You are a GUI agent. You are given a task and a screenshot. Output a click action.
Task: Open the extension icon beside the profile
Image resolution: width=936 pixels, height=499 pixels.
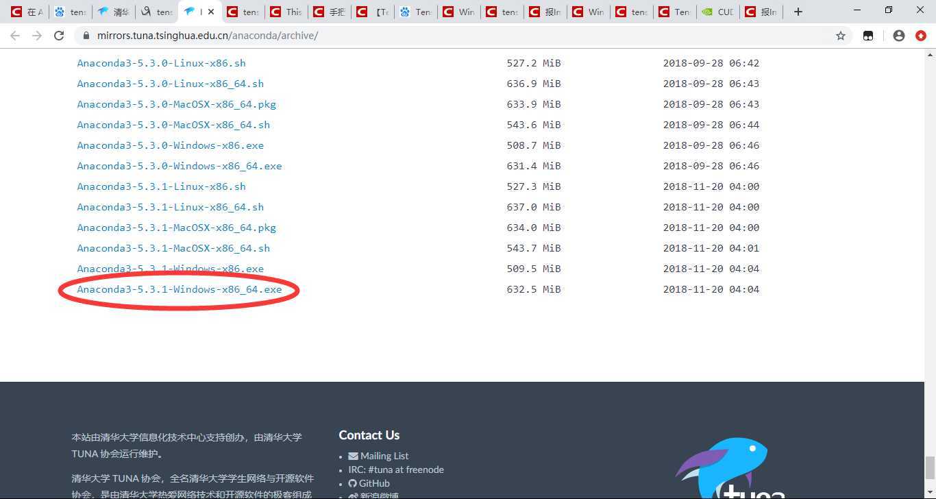point(868,36)
